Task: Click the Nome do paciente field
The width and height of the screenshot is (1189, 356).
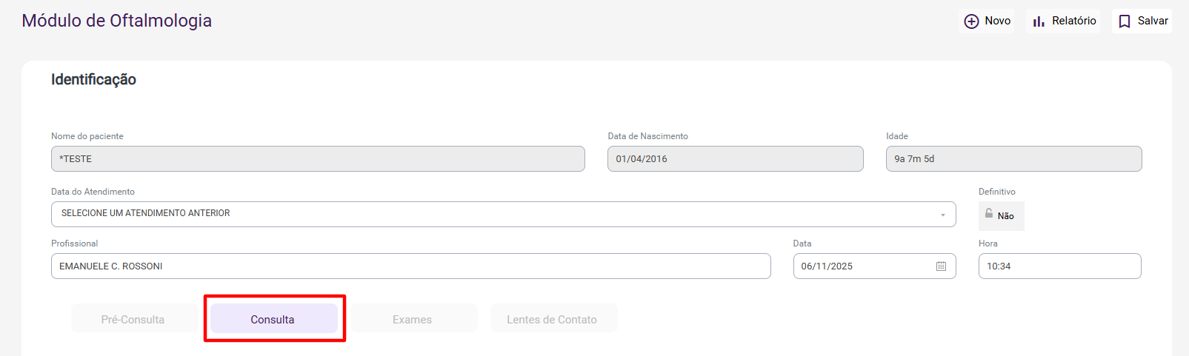Action: coord(318,159)
